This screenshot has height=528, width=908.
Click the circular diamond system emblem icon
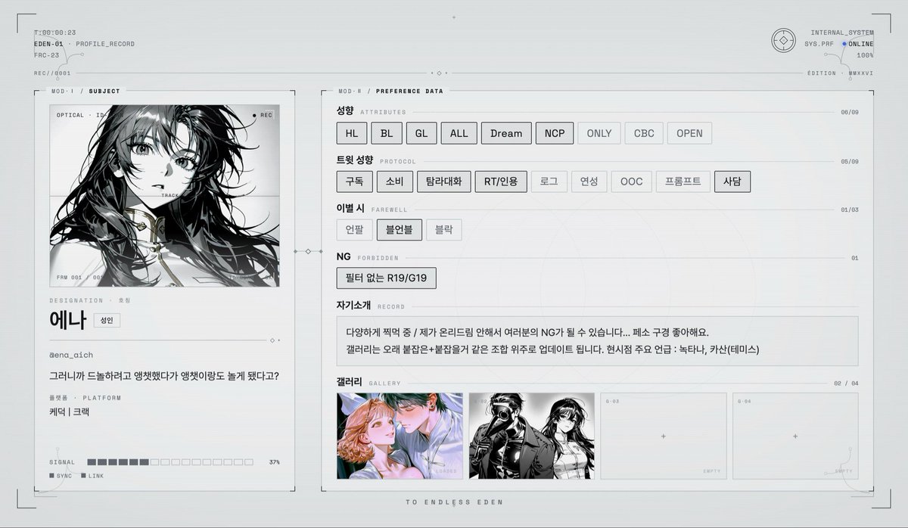(x=783, y=40)
